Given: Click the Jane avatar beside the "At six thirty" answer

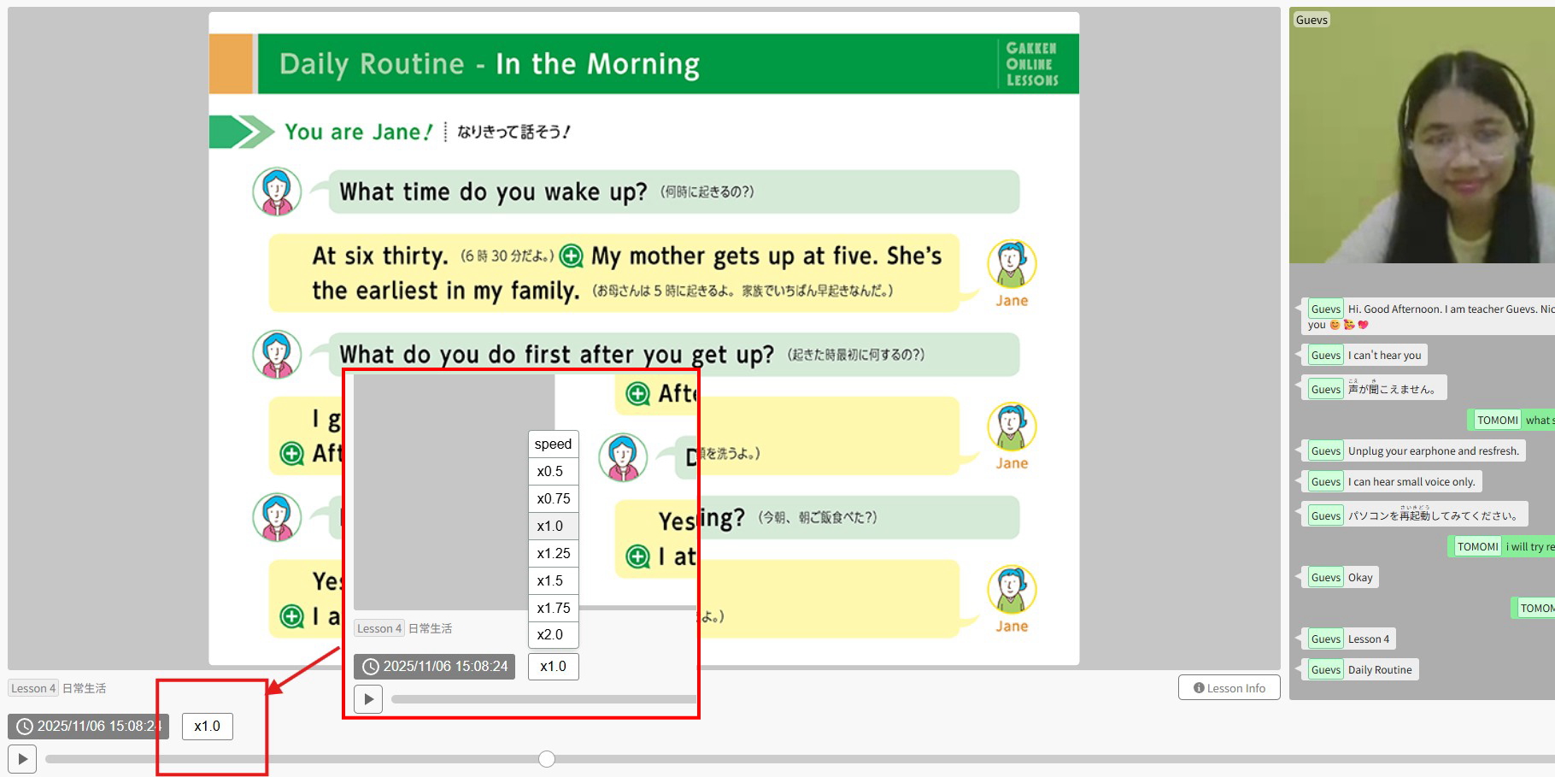Looking at the screenshot, I should click(x=1012, y=264).
